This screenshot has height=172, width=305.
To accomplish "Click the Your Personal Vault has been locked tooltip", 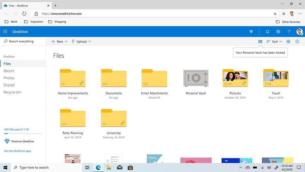I will [260, 53].
